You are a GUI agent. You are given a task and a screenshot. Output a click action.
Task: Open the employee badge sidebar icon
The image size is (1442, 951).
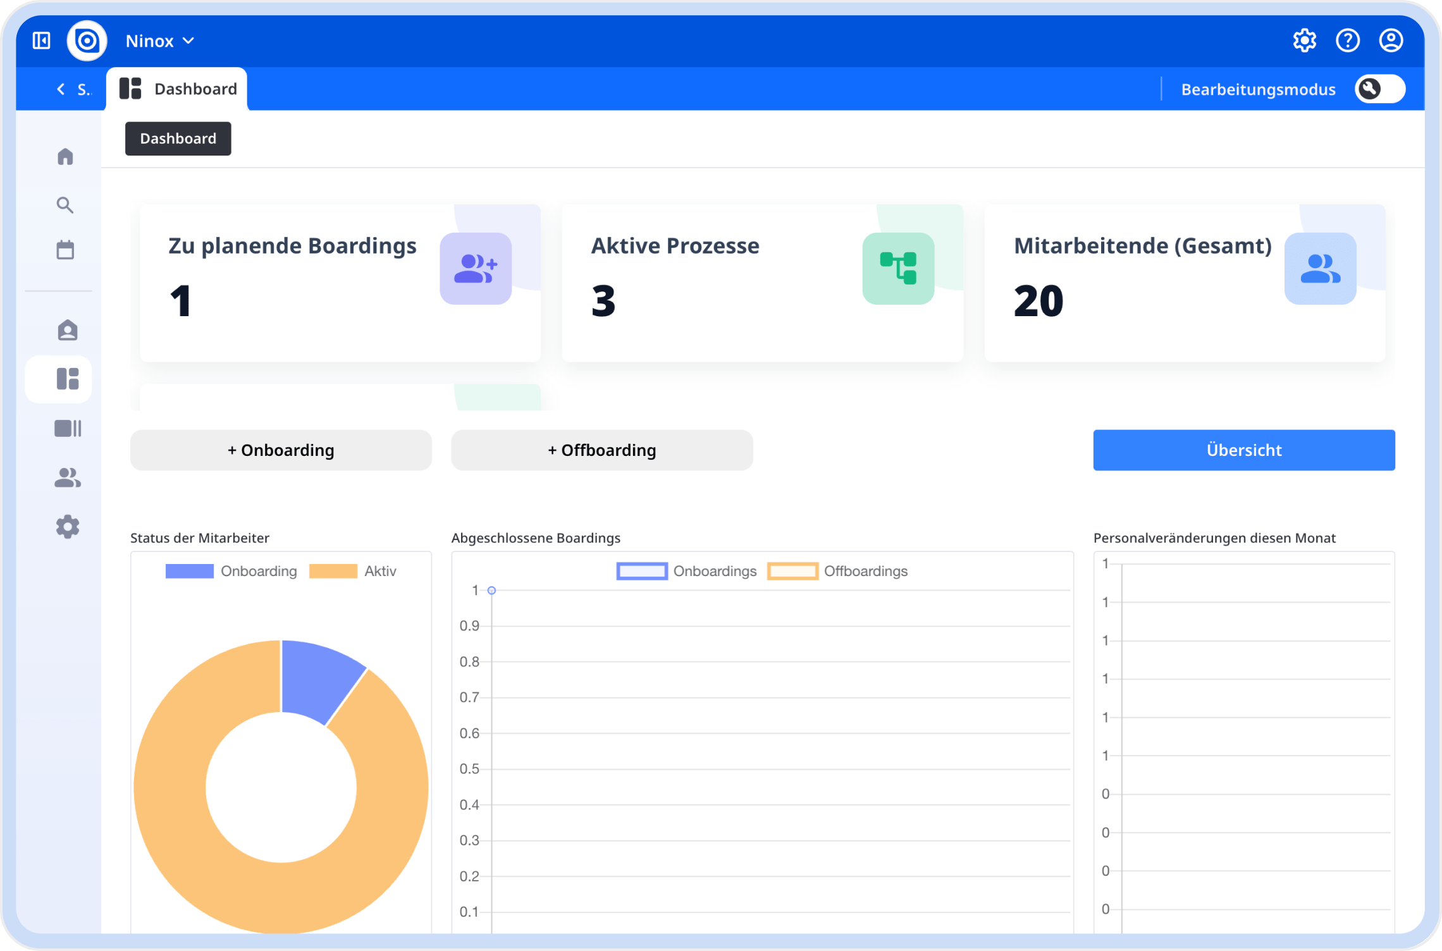click(x=67, y=330)
